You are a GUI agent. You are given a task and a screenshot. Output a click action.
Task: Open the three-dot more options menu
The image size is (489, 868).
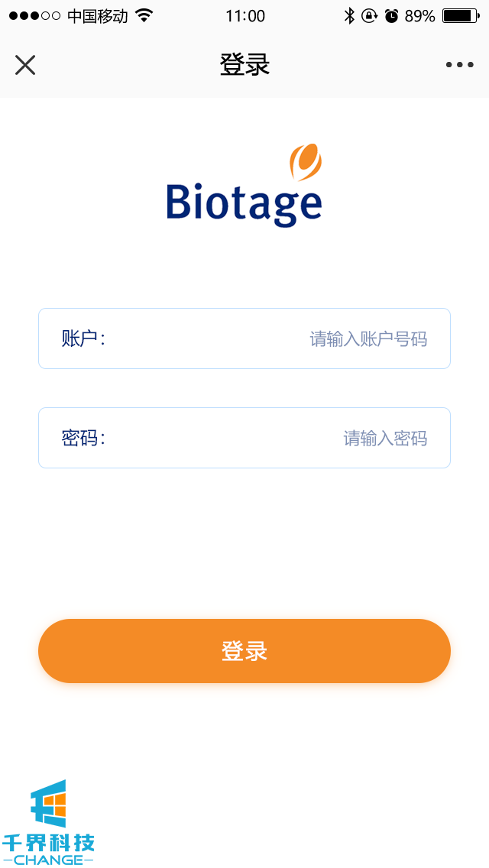coord(459,65)
